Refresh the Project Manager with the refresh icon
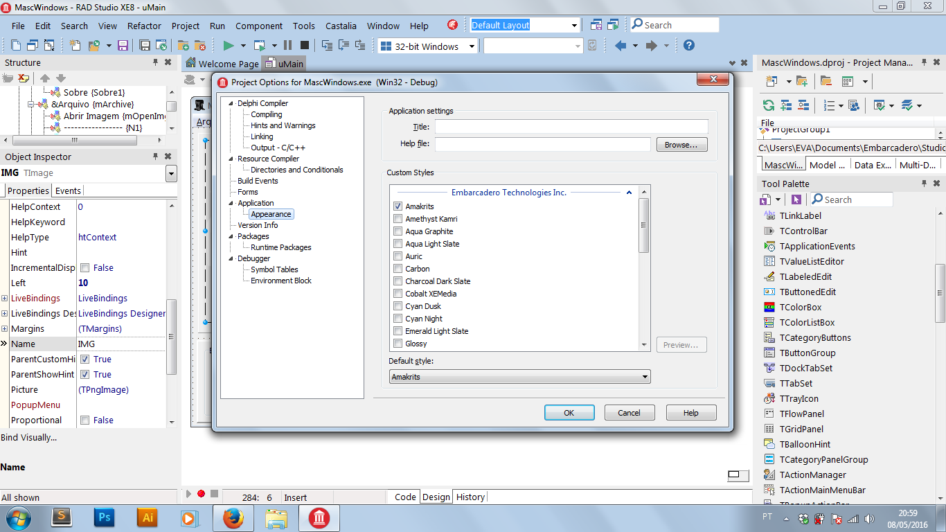The height and width of the screenshot is (532, 946). [769, 105]
